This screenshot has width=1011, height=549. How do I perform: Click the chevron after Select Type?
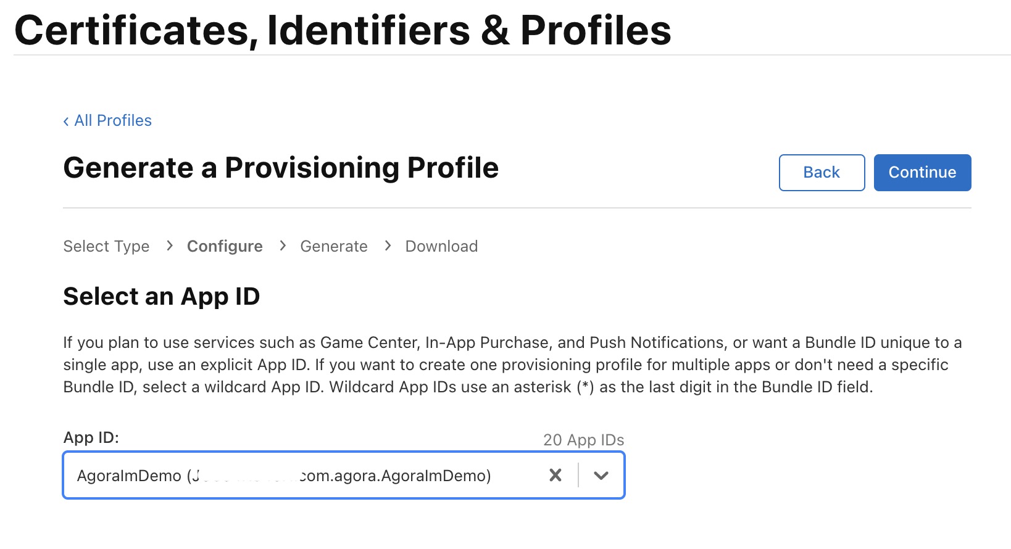(x=170, y=246)
